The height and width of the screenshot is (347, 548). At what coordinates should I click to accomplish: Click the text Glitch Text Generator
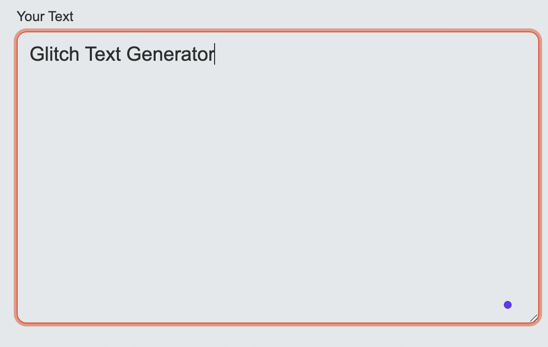(x=121, y=54)
